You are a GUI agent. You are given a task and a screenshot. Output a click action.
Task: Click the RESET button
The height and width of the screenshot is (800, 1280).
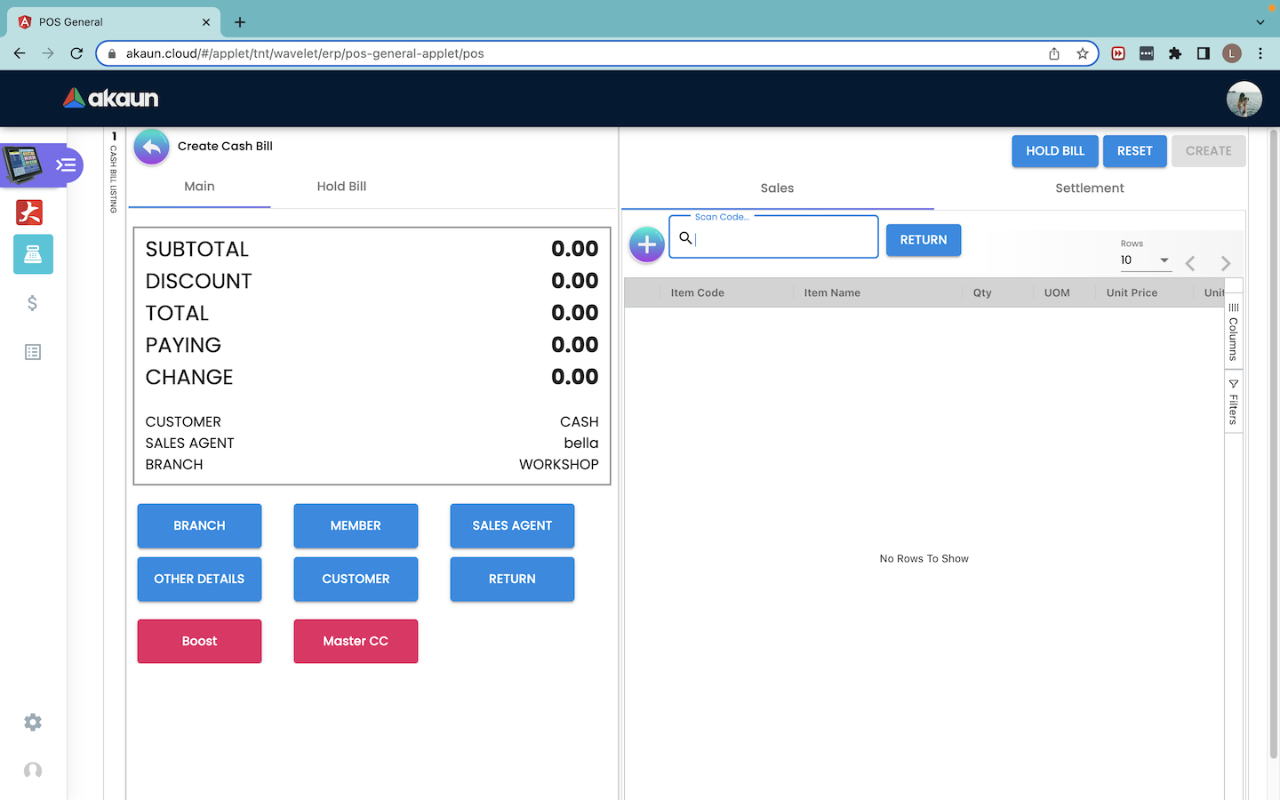1135,151
